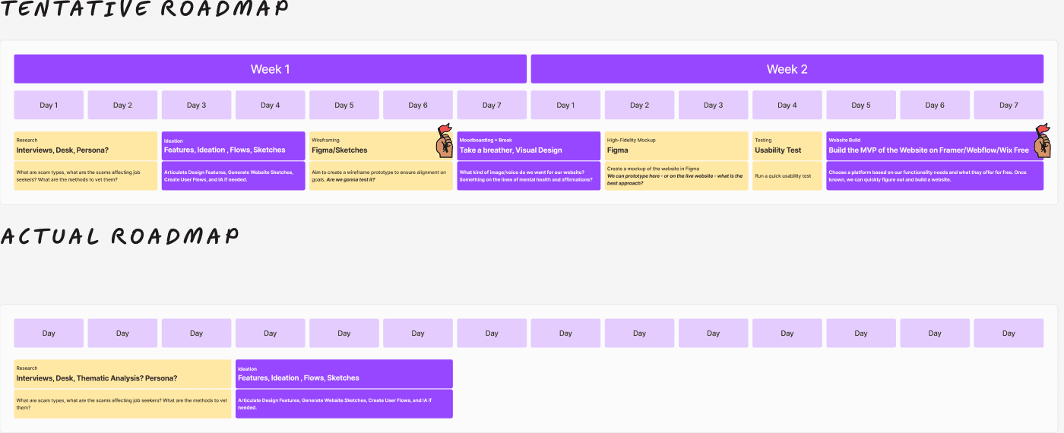Click the flag hand icon on Website Build card

tap(1043, 140)
